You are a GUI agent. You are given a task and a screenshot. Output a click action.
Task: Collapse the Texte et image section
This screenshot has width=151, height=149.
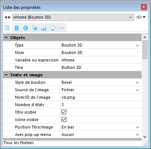pyautogui.click(x=6, y=75)
